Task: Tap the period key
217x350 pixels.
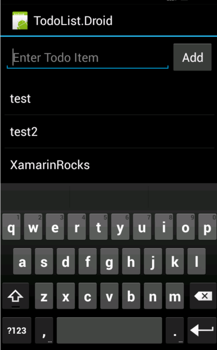Action: (x=175, y=330)
